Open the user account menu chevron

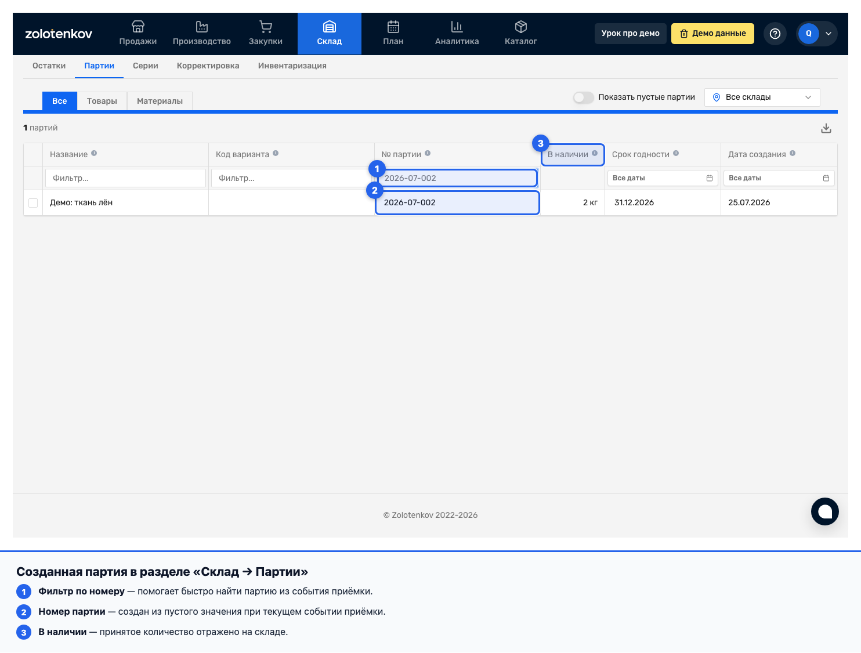829,34
